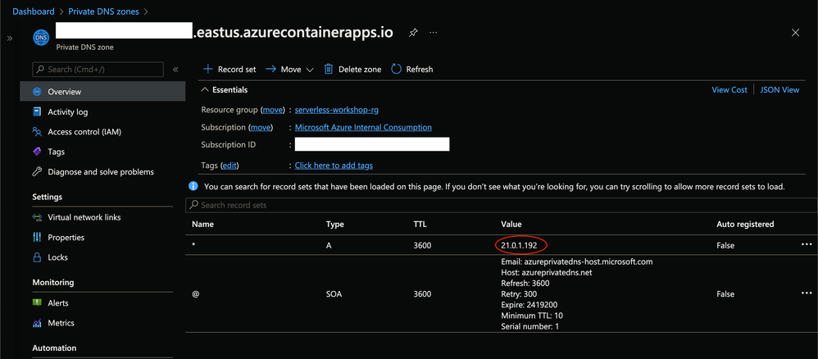Open the Locks page
Screen dimensions: 818x359
coord(58,257)
